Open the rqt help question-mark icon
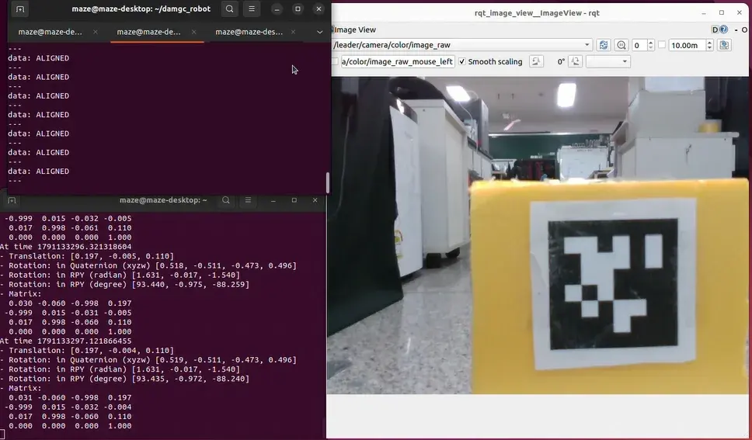 [723, 29]
